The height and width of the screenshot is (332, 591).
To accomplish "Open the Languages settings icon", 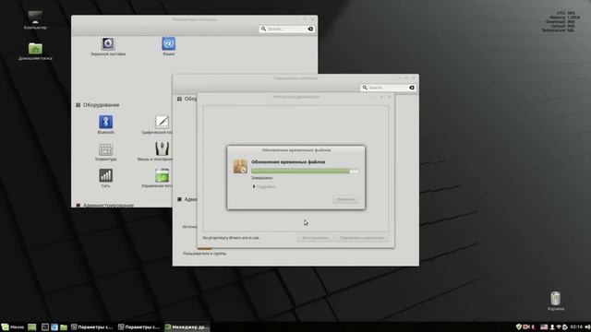I will click(168, 43).
